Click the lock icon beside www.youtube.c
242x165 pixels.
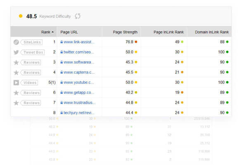[62, 82]
